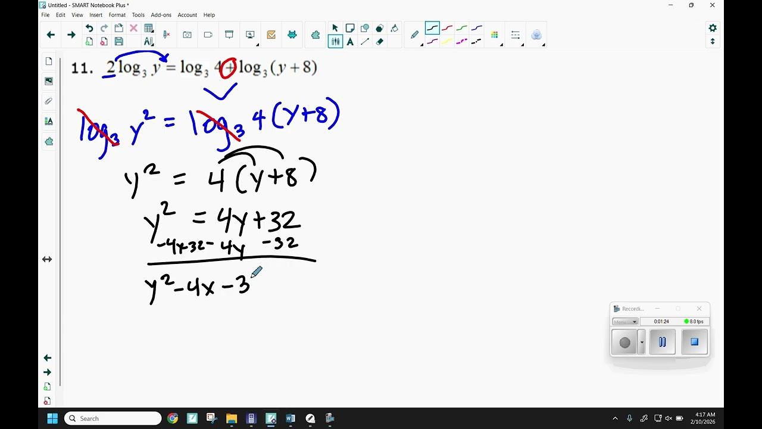Start the document camera tool
This screenshot has width=762, height=429.
pyautogui.click(x=208, y=35)
